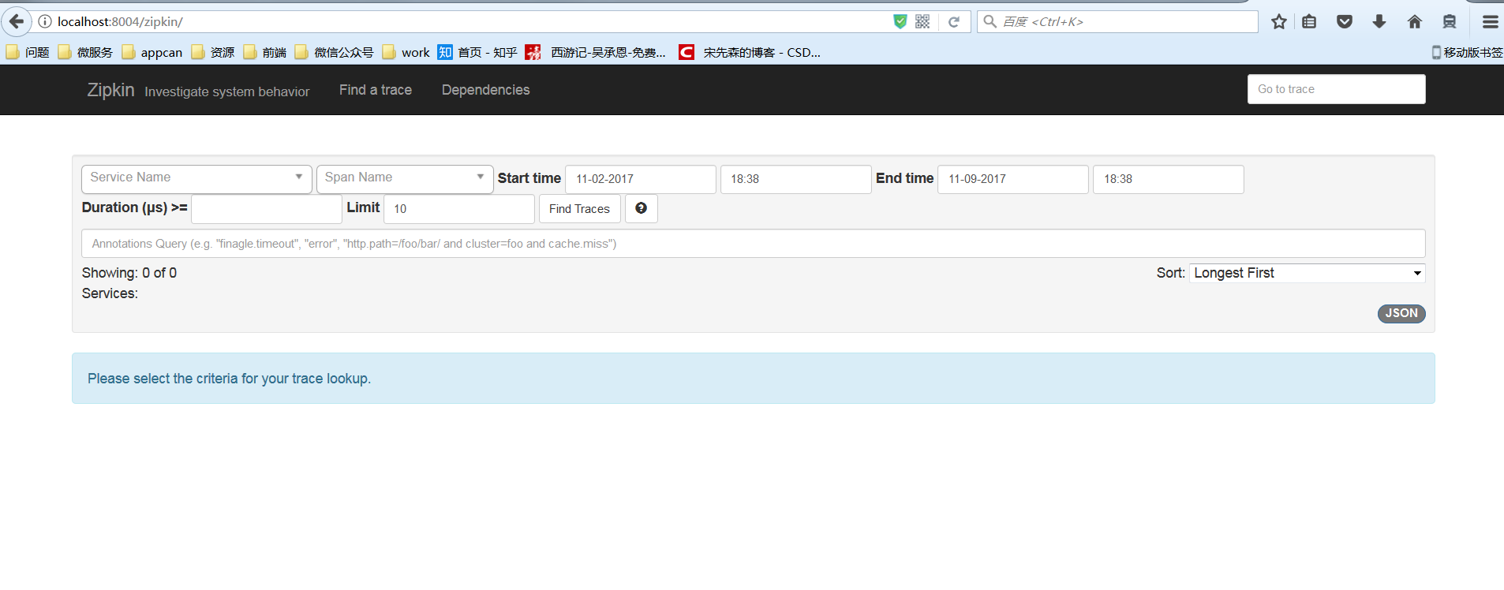1504x590 pixels.
Task: Click the browser back arrow button
Action: 16,21
